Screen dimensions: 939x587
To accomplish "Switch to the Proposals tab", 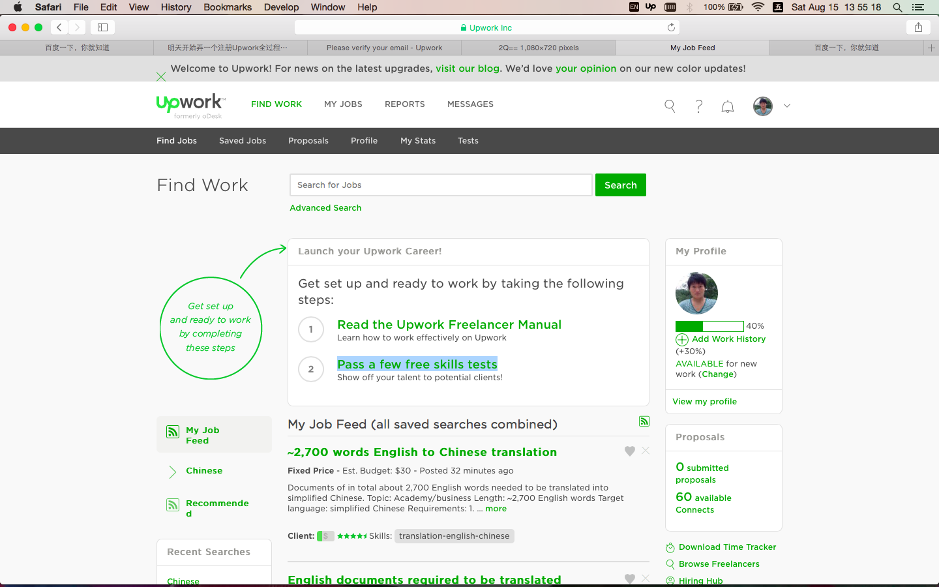I will pos(308,140).
